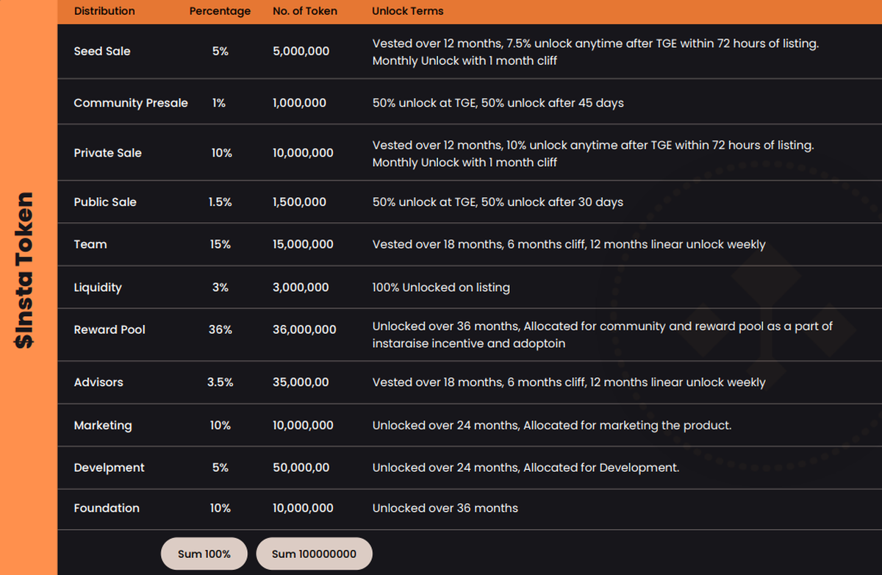Screen dimensions: 882x575
Task: Select the Community Presale row label
Action: click(x=131, y=103)
